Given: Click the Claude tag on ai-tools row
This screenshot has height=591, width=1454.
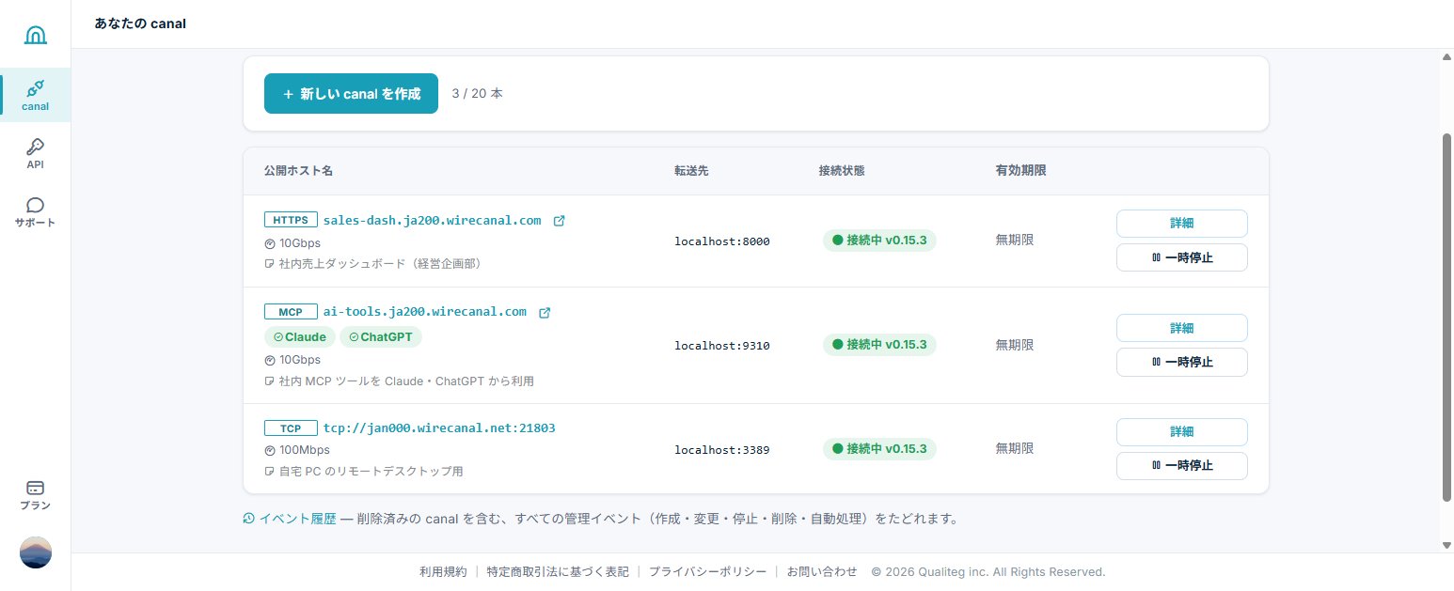Looking at the screenshot, I should tap(300, 336).
